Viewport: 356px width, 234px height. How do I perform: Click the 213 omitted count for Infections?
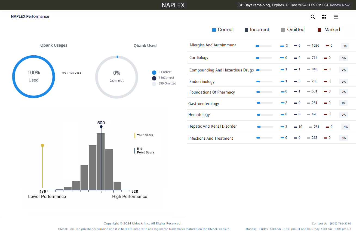(x=315, y=138)
